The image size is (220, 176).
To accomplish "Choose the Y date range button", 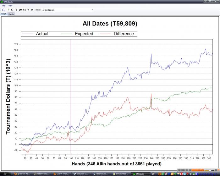I will [x=28, y=10].
